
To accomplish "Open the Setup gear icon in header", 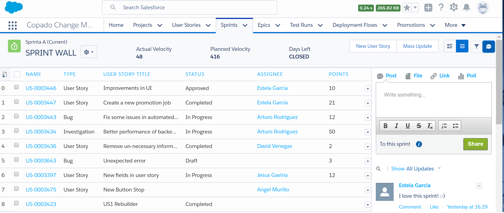I will click(x=454, y=8).
